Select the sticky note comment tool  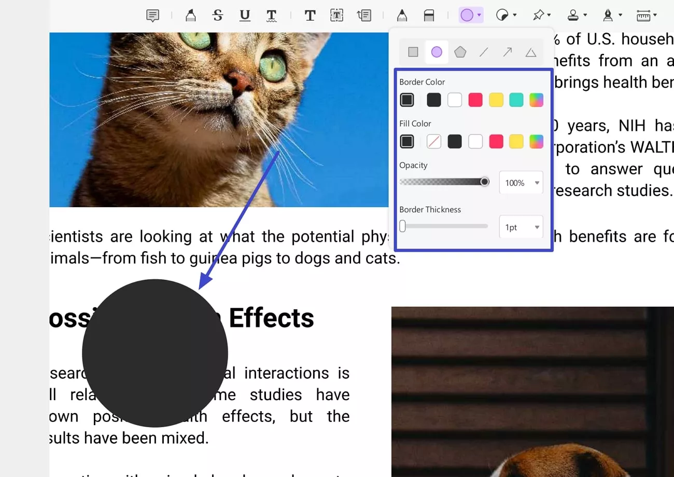pyautogui.click(x=152, y=16)
